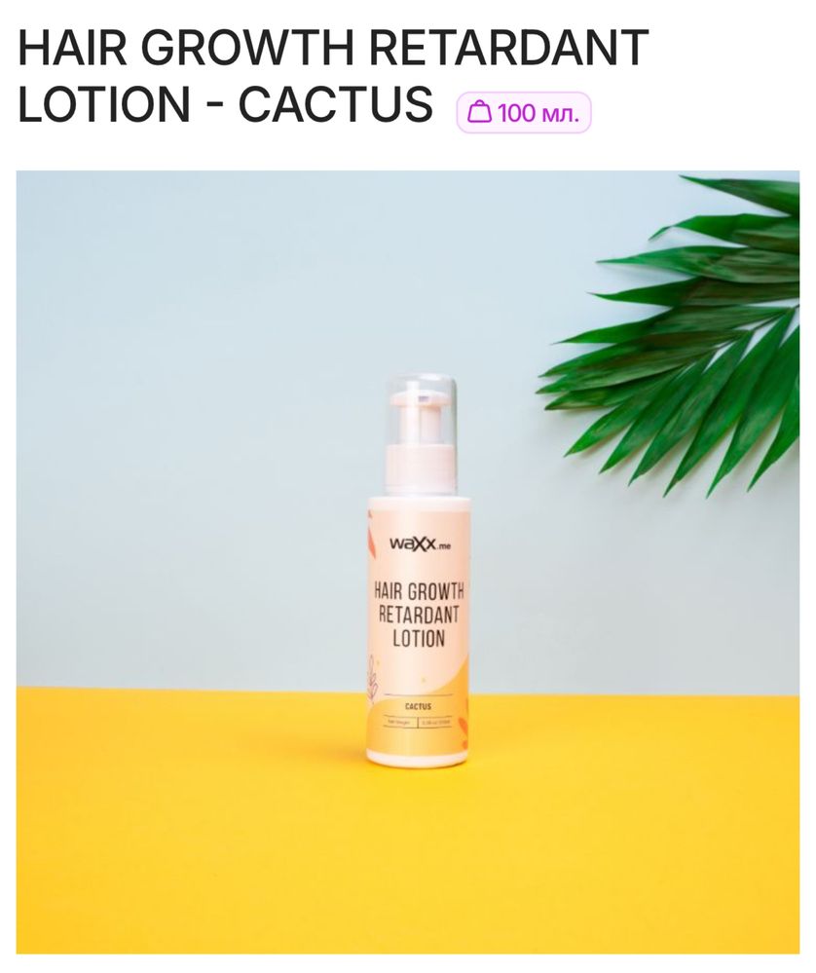Screen dimensions: 816x973
Task: Click the shopping bag icon beside 100 мл
Action: pos(479,112)
